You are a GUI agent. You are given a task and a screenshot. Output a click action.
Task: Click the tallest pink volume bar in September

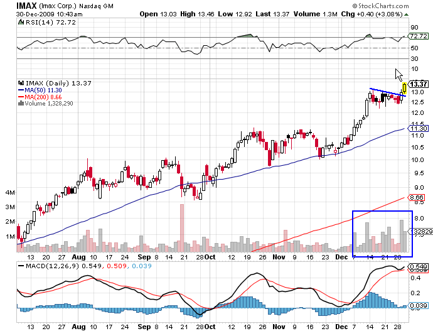[x=182, y=226]
